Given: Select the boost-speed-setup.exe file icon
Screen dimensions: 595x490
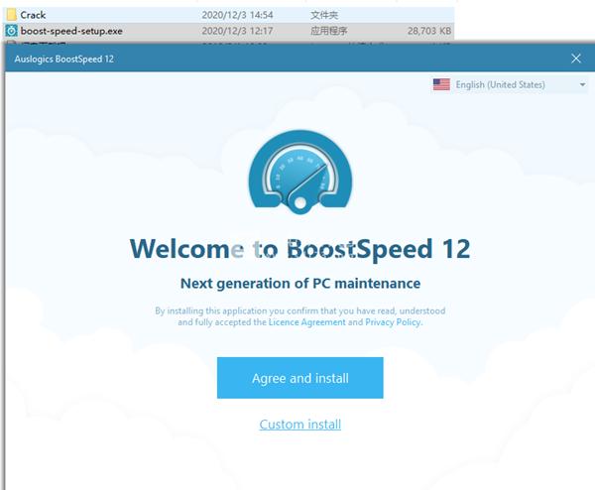Looking at the screenshot, I should click(x=11, y=31).
